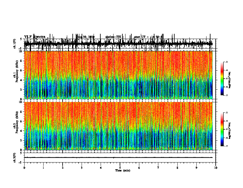Click the "VLF Spectra" plot title
243x188 pixels.
coord(35,37)
